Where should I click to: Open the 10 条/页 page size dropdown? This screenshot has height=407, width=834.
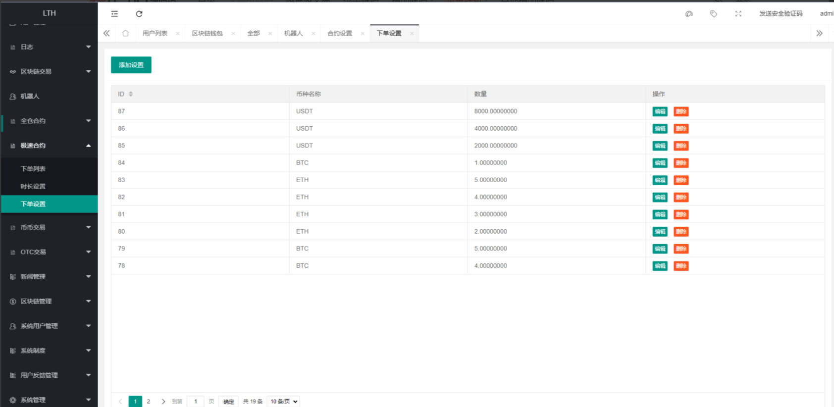click(283, 401)
